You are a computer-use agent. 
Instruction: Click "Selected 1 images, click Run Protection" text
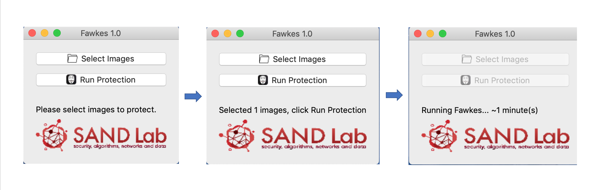click(x=292, y=110)
